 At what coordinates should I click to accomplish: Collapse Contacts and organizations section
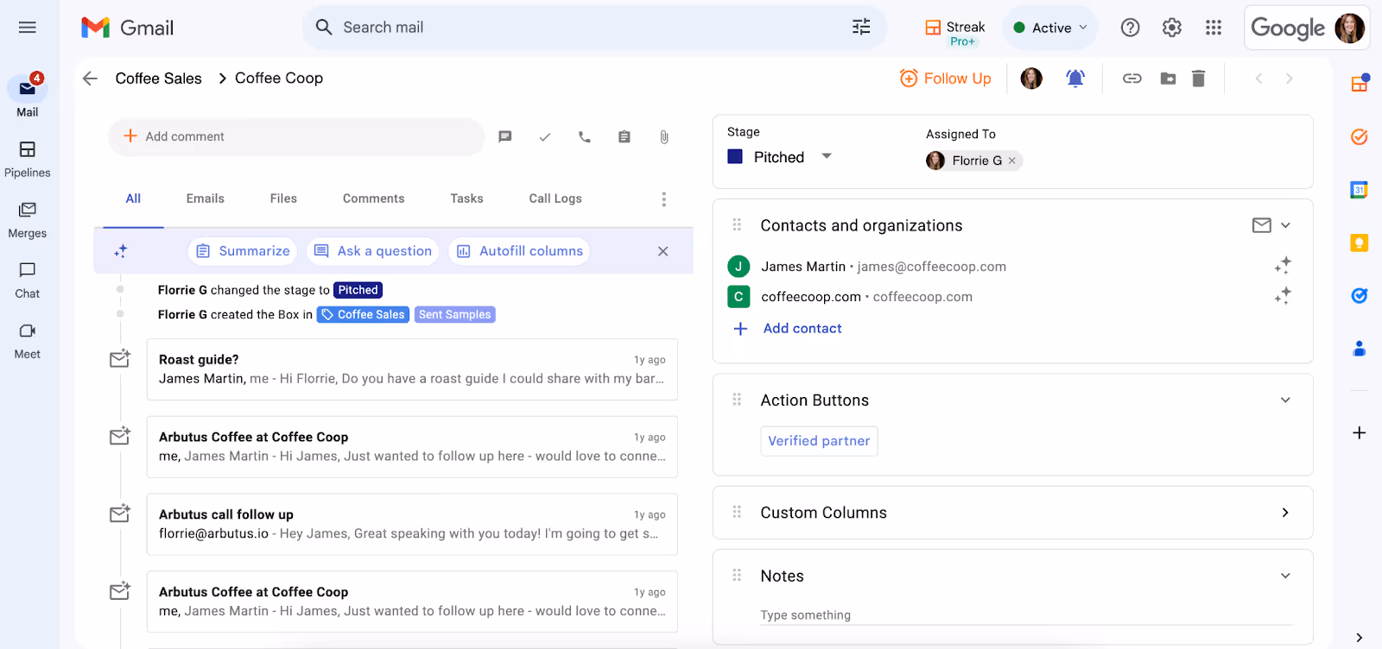1285,225
